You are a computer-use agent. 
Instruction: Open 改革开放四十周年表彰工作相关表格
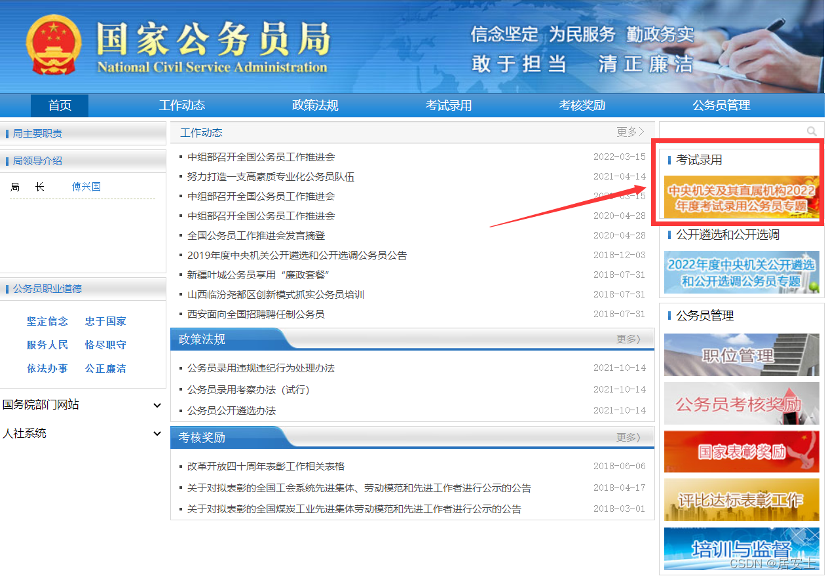click(266, 467)
